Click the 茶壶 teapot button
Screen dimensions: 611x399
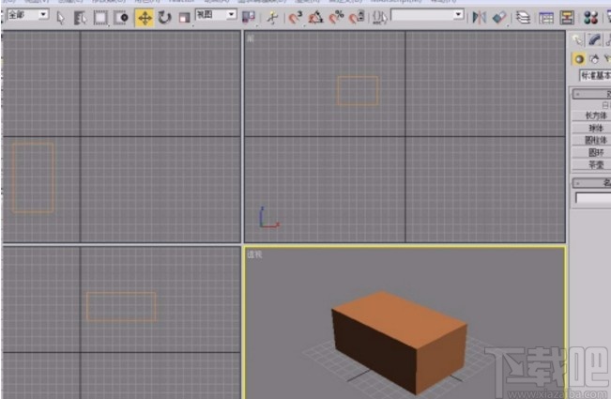[591, 165]
